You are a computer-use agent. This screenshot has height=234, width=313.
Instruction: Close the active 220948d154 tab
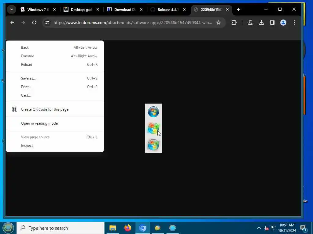227,9
